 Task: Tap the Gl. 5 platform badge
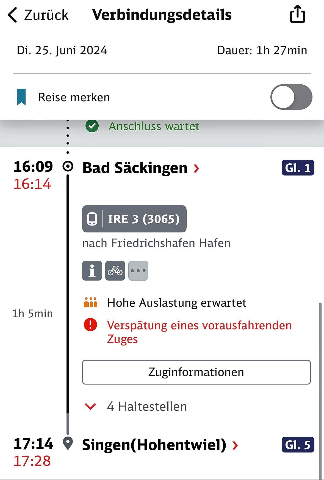click(298, 445)
